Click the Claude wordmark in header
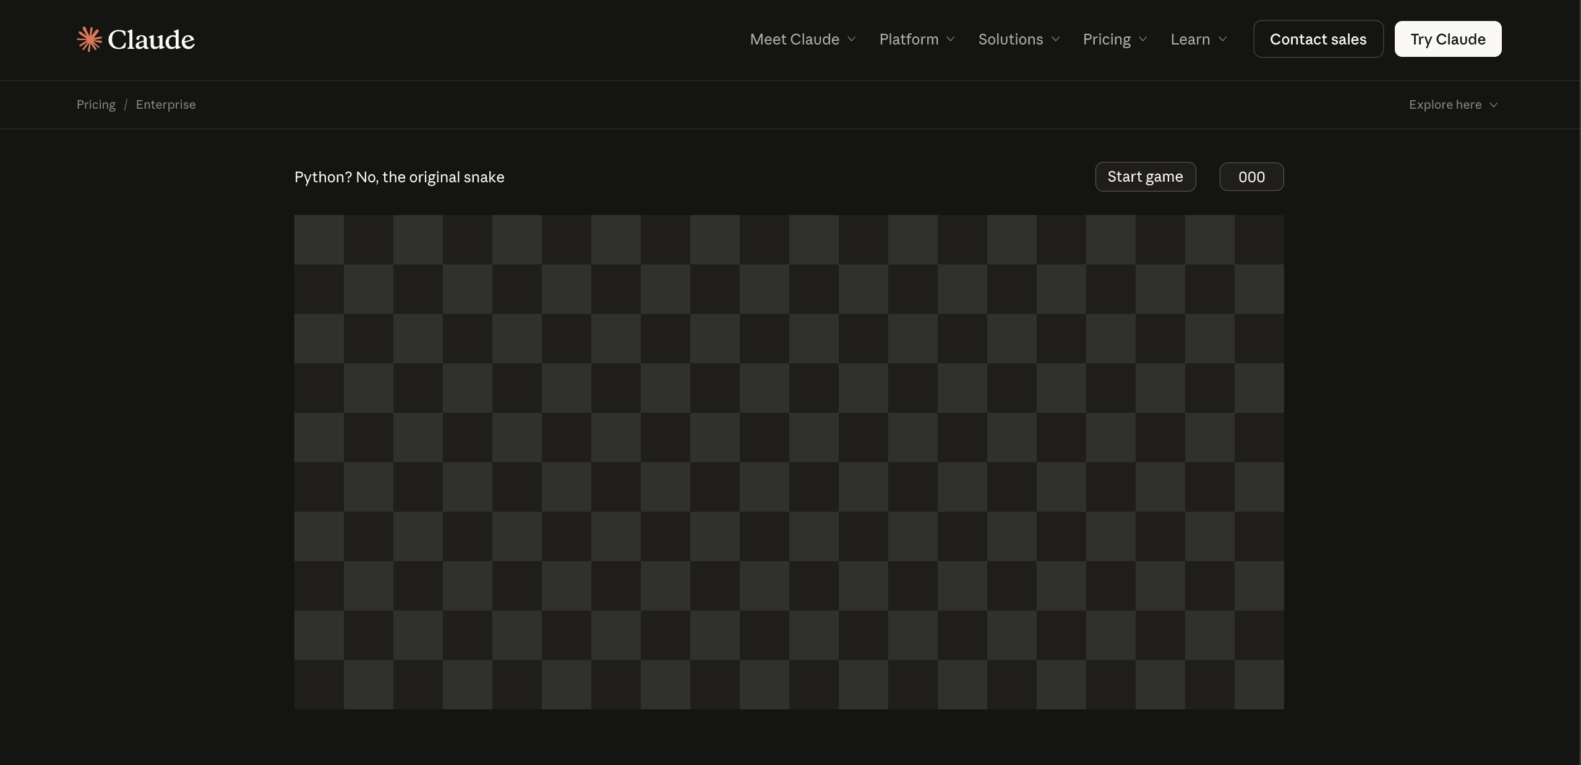The image size is (1581, 765). [x=151, y=40]
